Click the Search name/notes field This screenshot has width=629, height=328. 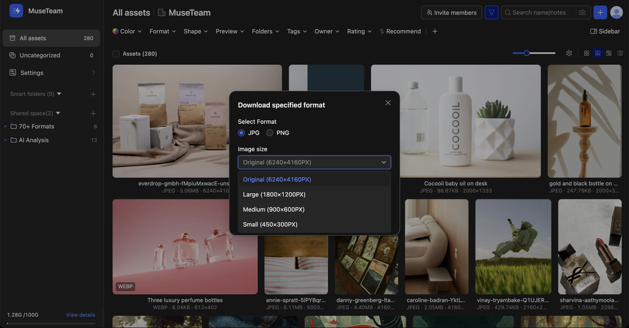[541, 13]
